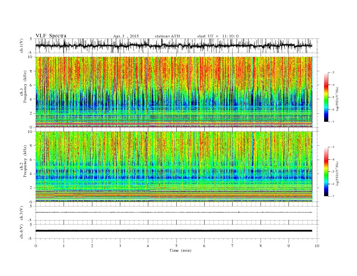Click the ch.4 thick black voltage trace

[x=174, y=231]
